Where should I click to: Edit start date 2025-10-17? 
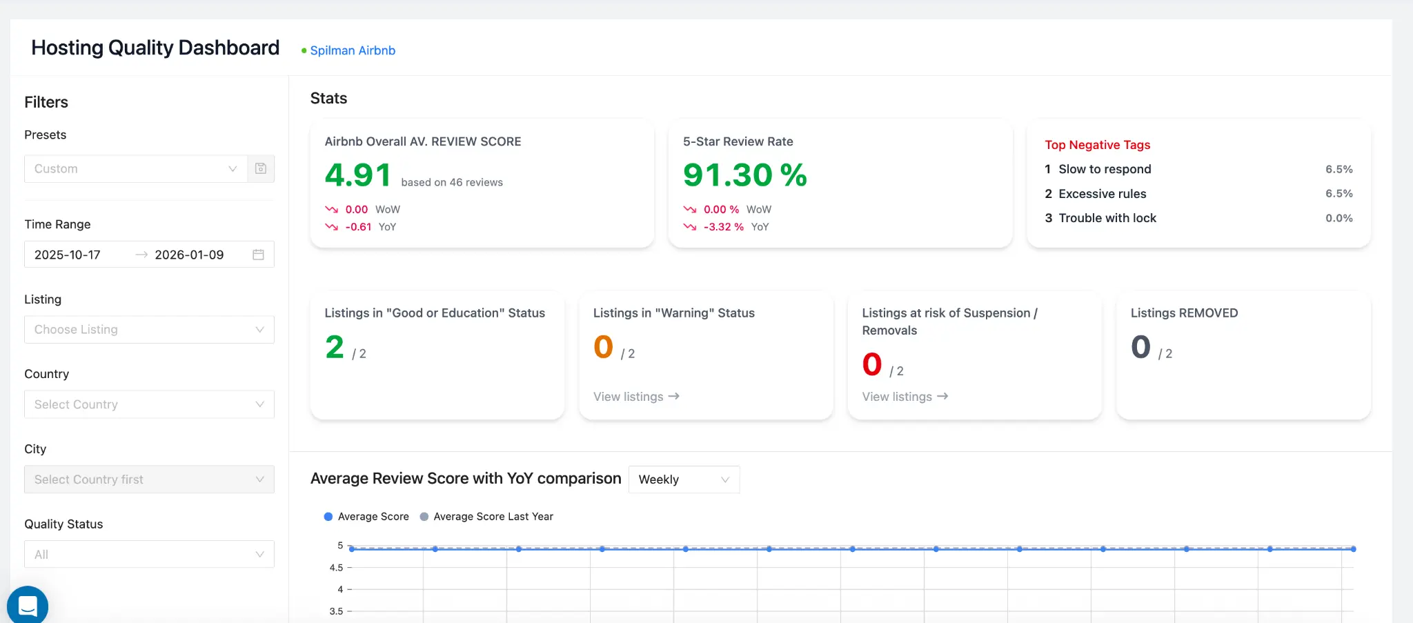68,255
